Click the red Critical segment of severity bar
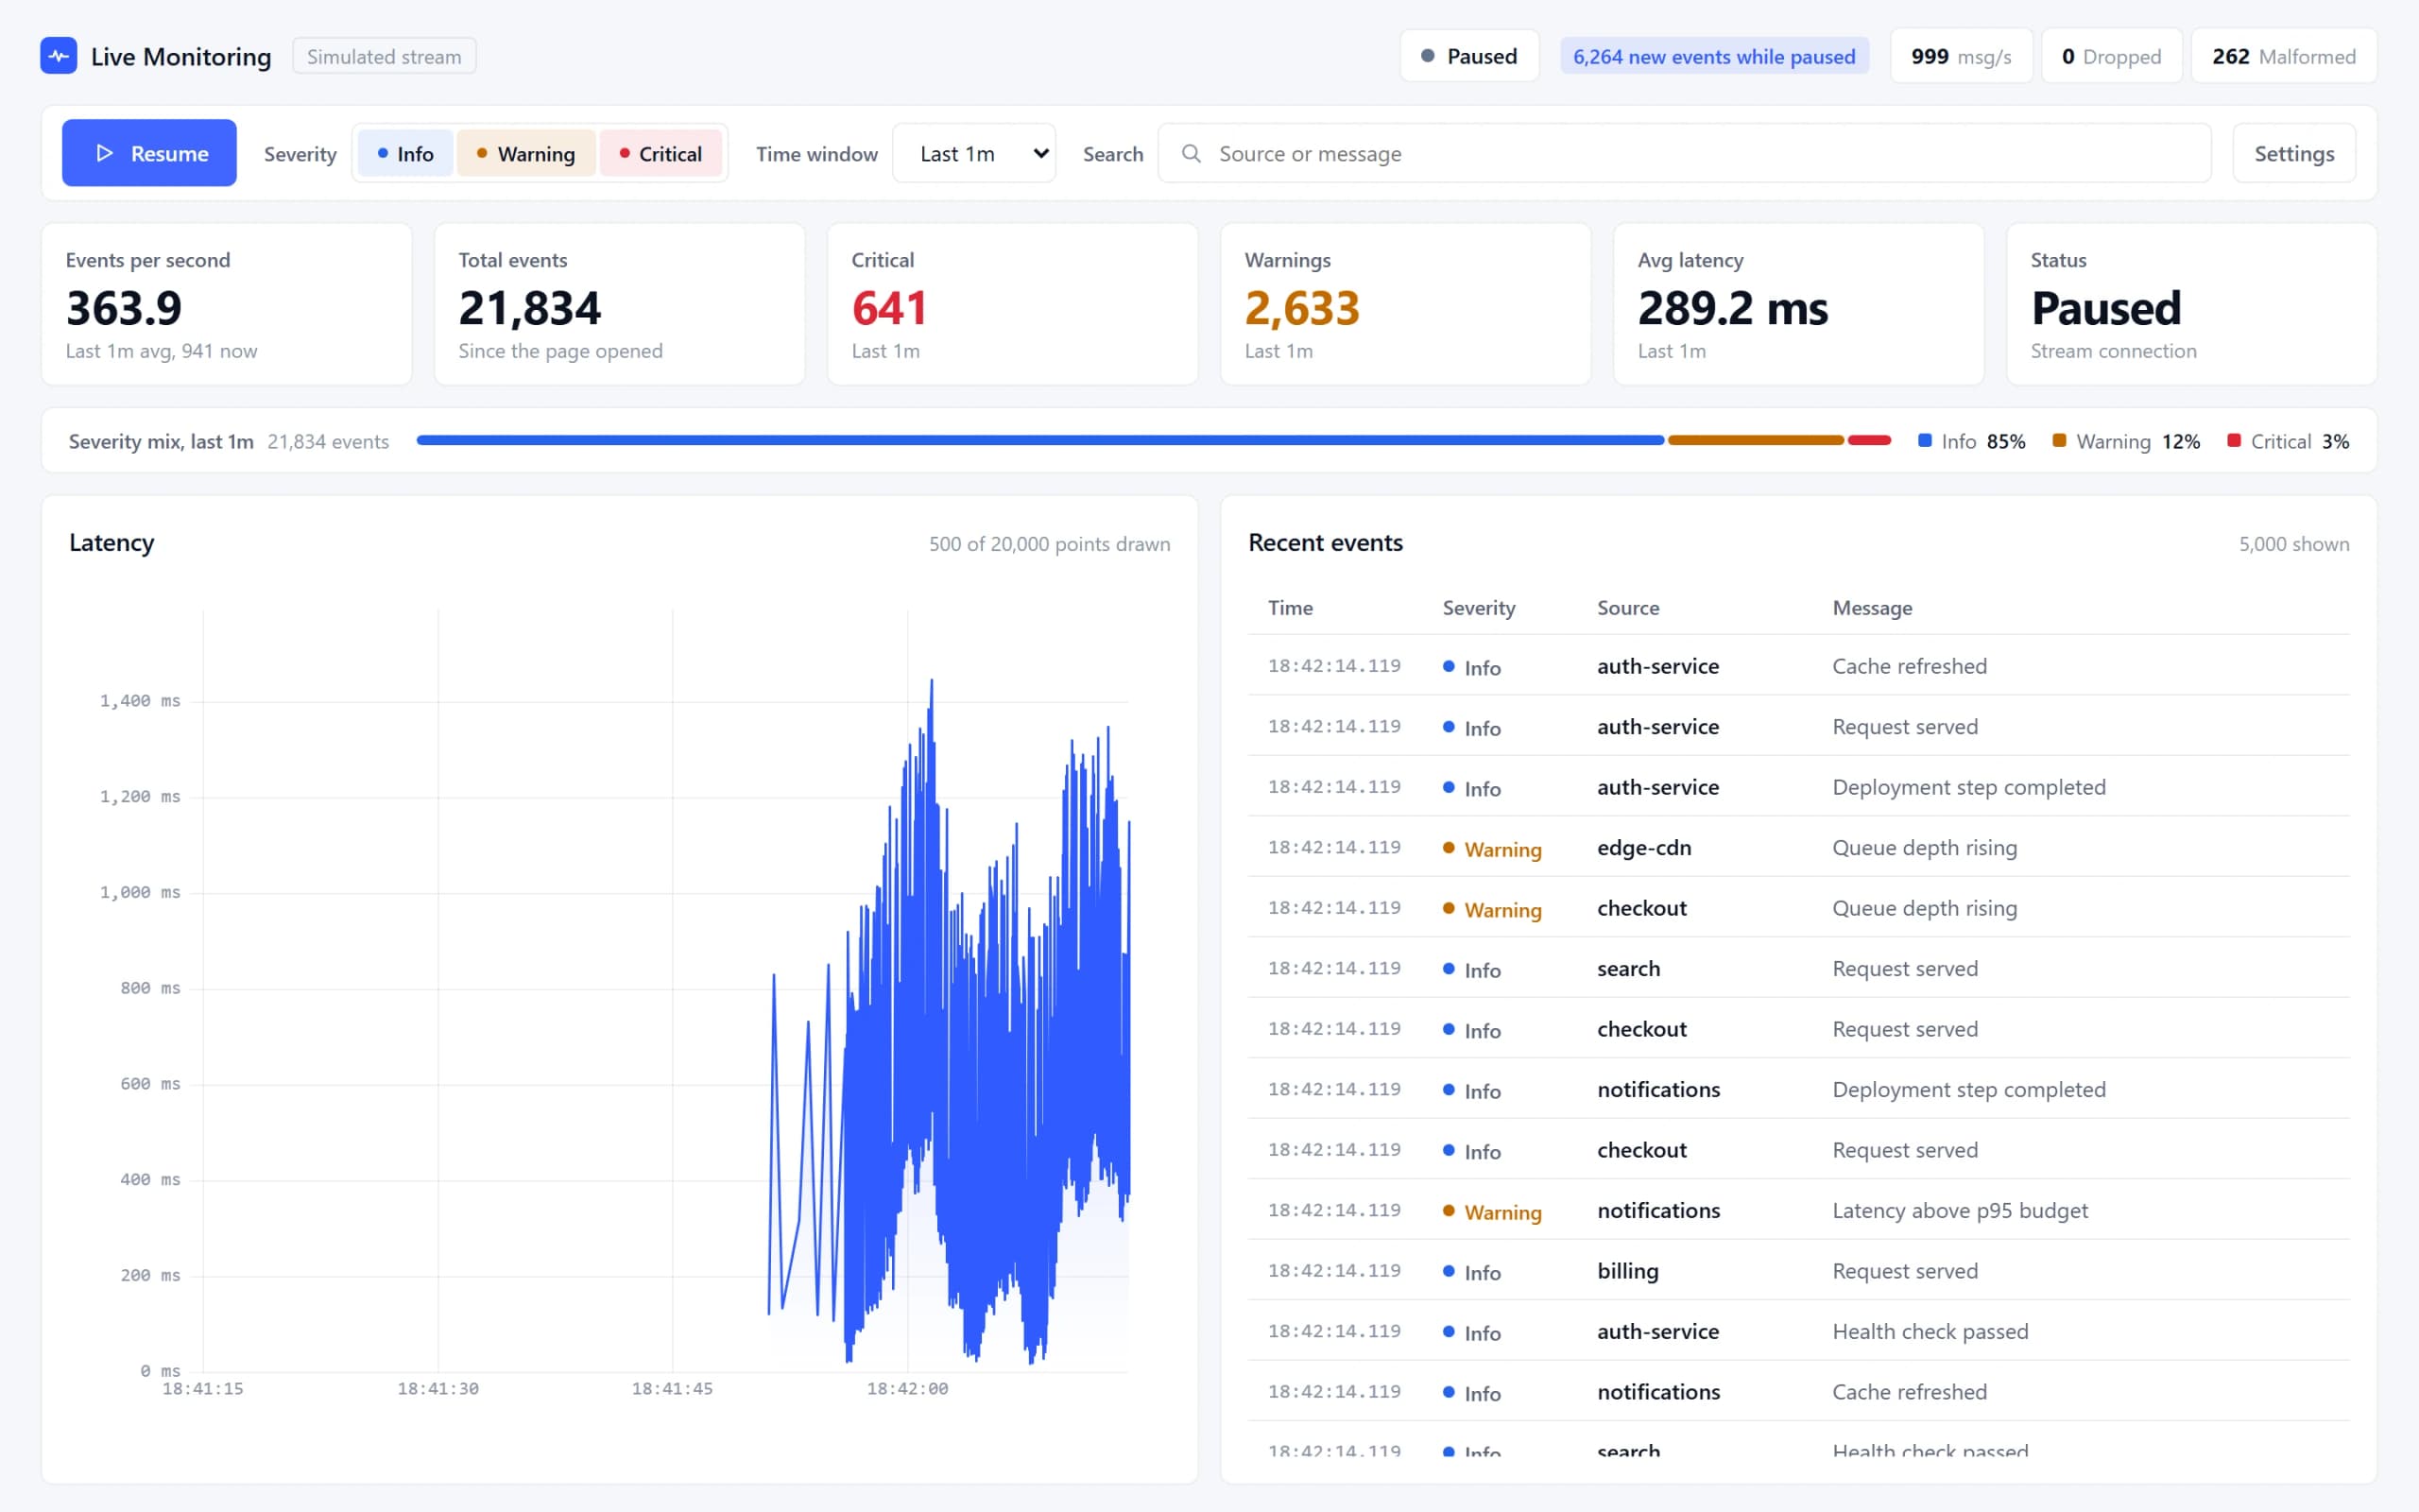This screenshot has width=2419, height=1512. point(1869,440)
